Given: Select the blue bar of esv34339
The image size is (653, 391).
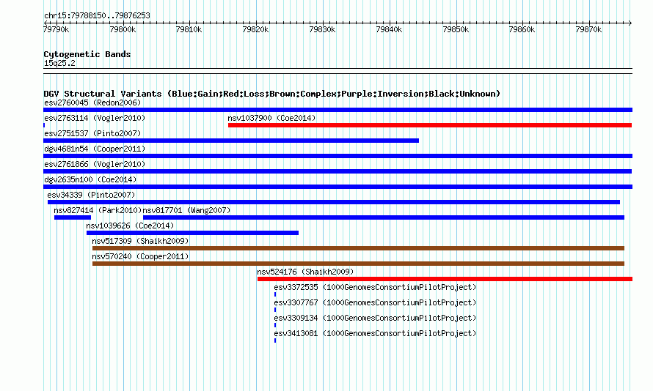Looking at the screenshot, I should pos(334,202).
